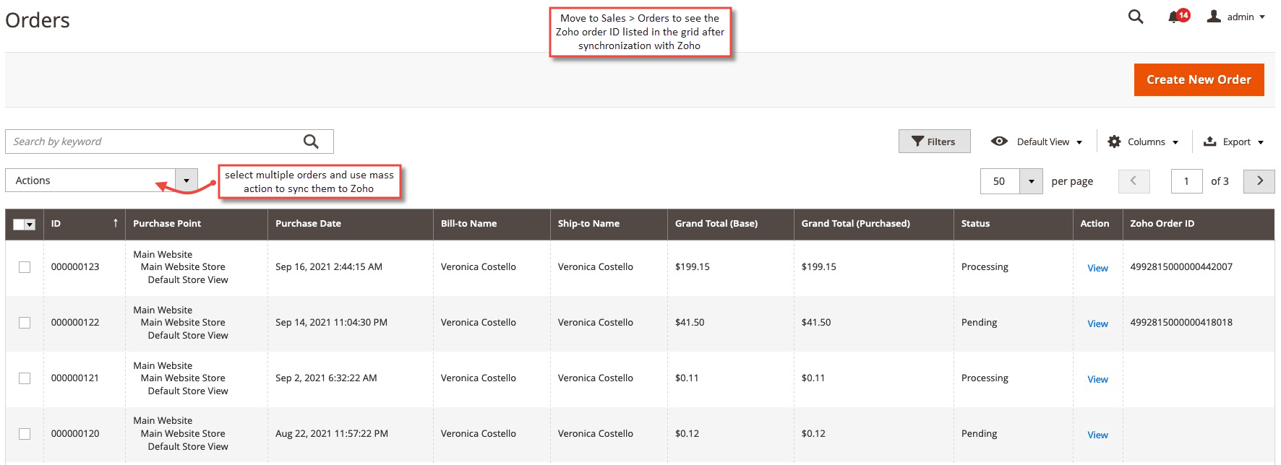The height and width of the screenshot is (465, 1281).
Task: Open the per page size dropdown arrow
Action: (x=1031, y=181)
